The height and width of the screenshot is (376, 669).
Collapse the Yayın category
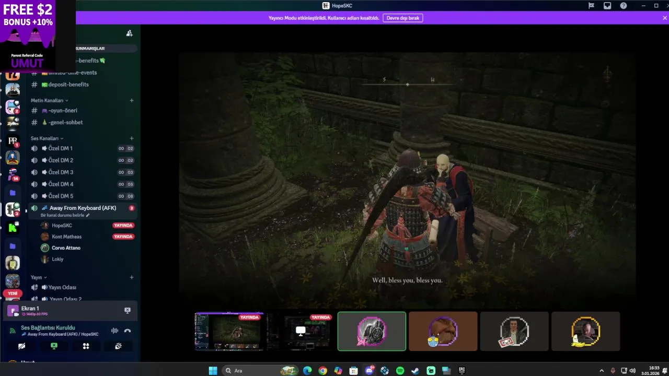click(39, 277)
